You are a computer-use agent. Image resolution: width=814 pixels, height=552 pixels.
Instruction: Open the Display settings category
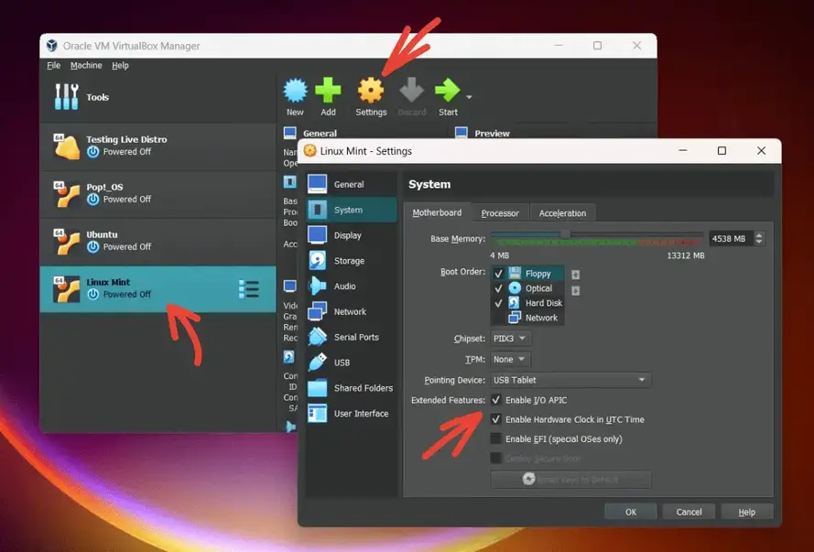(352, 235)
